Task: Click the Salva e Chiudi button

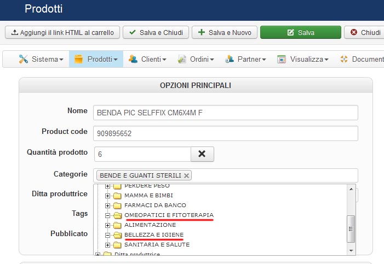Action: [156, 32]
